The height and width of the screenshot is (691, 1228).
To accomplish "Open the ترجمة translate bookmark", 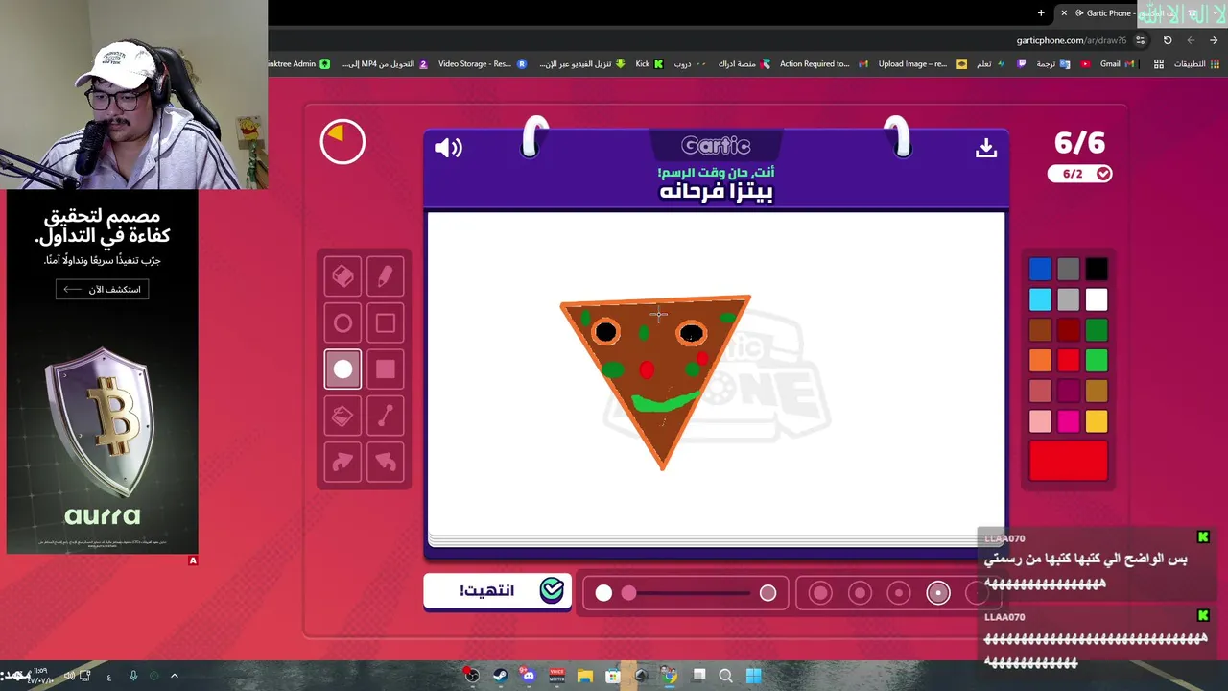I will click(1052, 64).
